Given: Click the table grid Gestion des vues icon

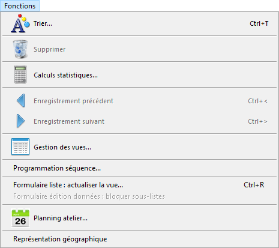Looking at the screenshot, I should pos(20,147).
